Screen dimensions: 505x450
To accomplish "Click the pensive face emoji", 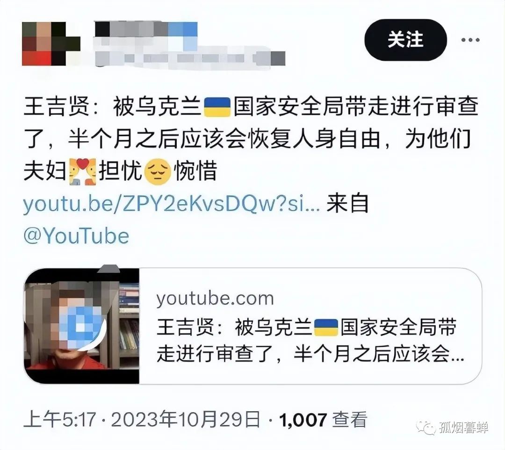I will coord(158,171).
